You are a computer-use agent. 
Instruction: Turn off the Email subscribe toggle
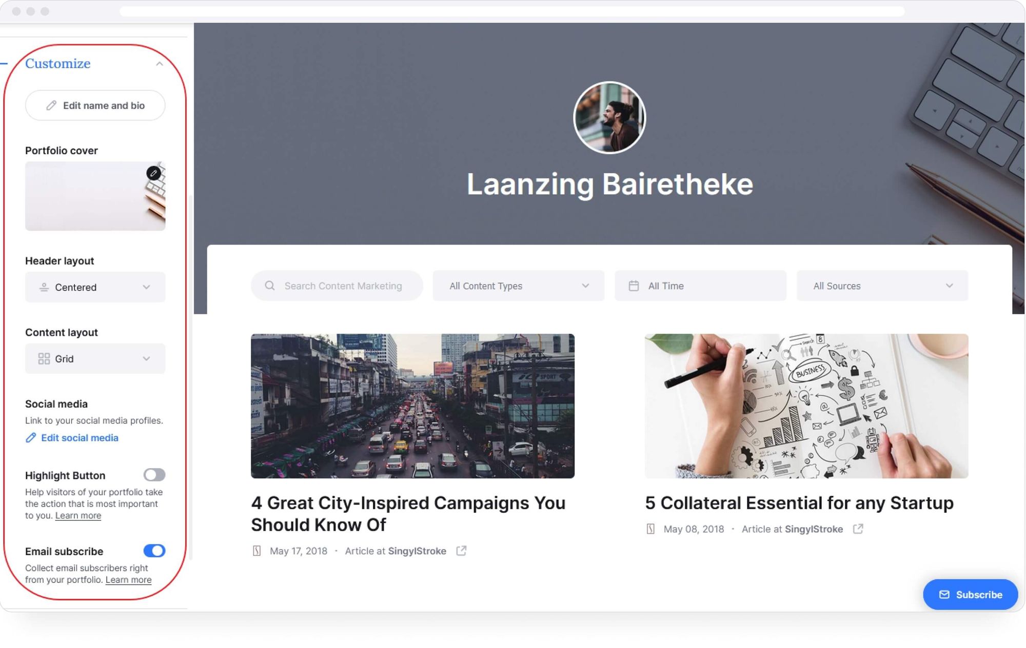[x=154, y=551]
